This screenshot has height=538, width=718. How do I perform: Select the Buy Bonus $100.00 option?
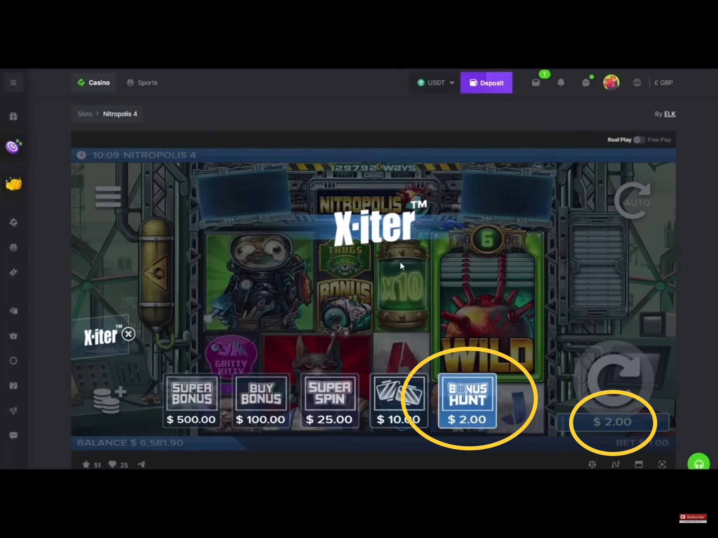(261, 401)
